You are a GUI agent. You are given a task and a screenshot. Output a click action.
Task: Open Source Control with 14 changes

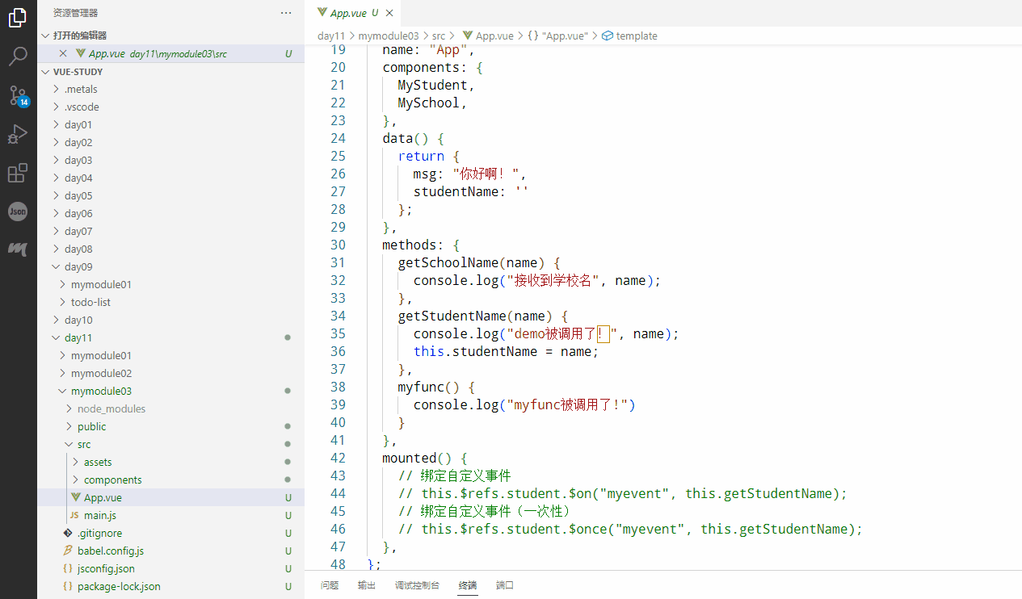coord(18,95)
